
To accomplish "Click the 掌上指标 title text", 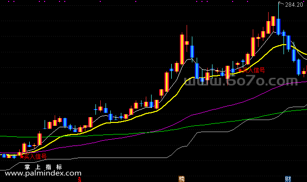I will click(x=43, y=167).
